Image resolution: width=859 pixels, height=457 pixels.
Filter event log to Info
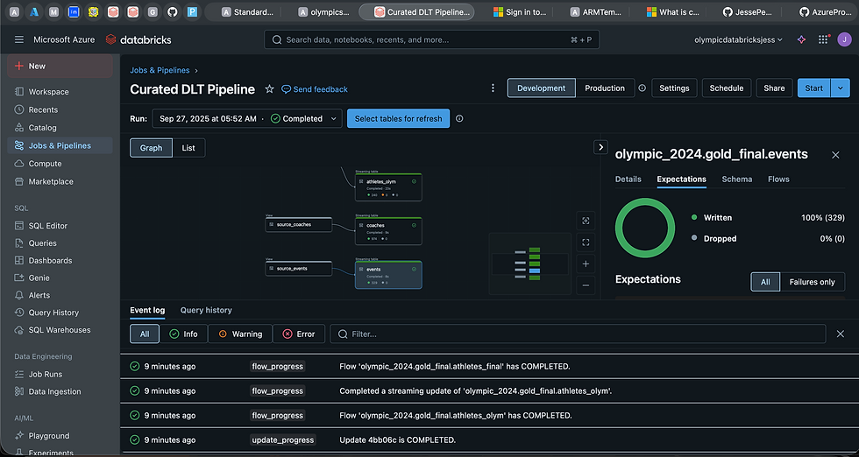coord(183,334)
